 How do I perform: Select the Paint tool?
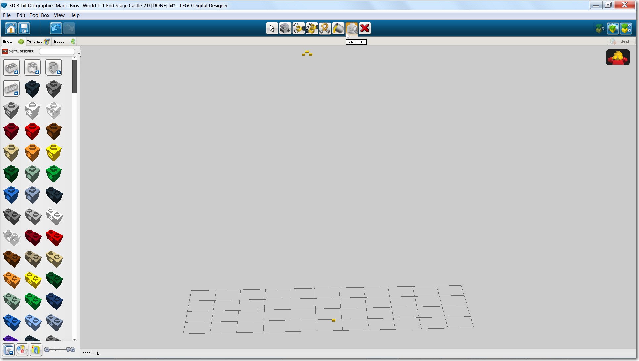338,28
